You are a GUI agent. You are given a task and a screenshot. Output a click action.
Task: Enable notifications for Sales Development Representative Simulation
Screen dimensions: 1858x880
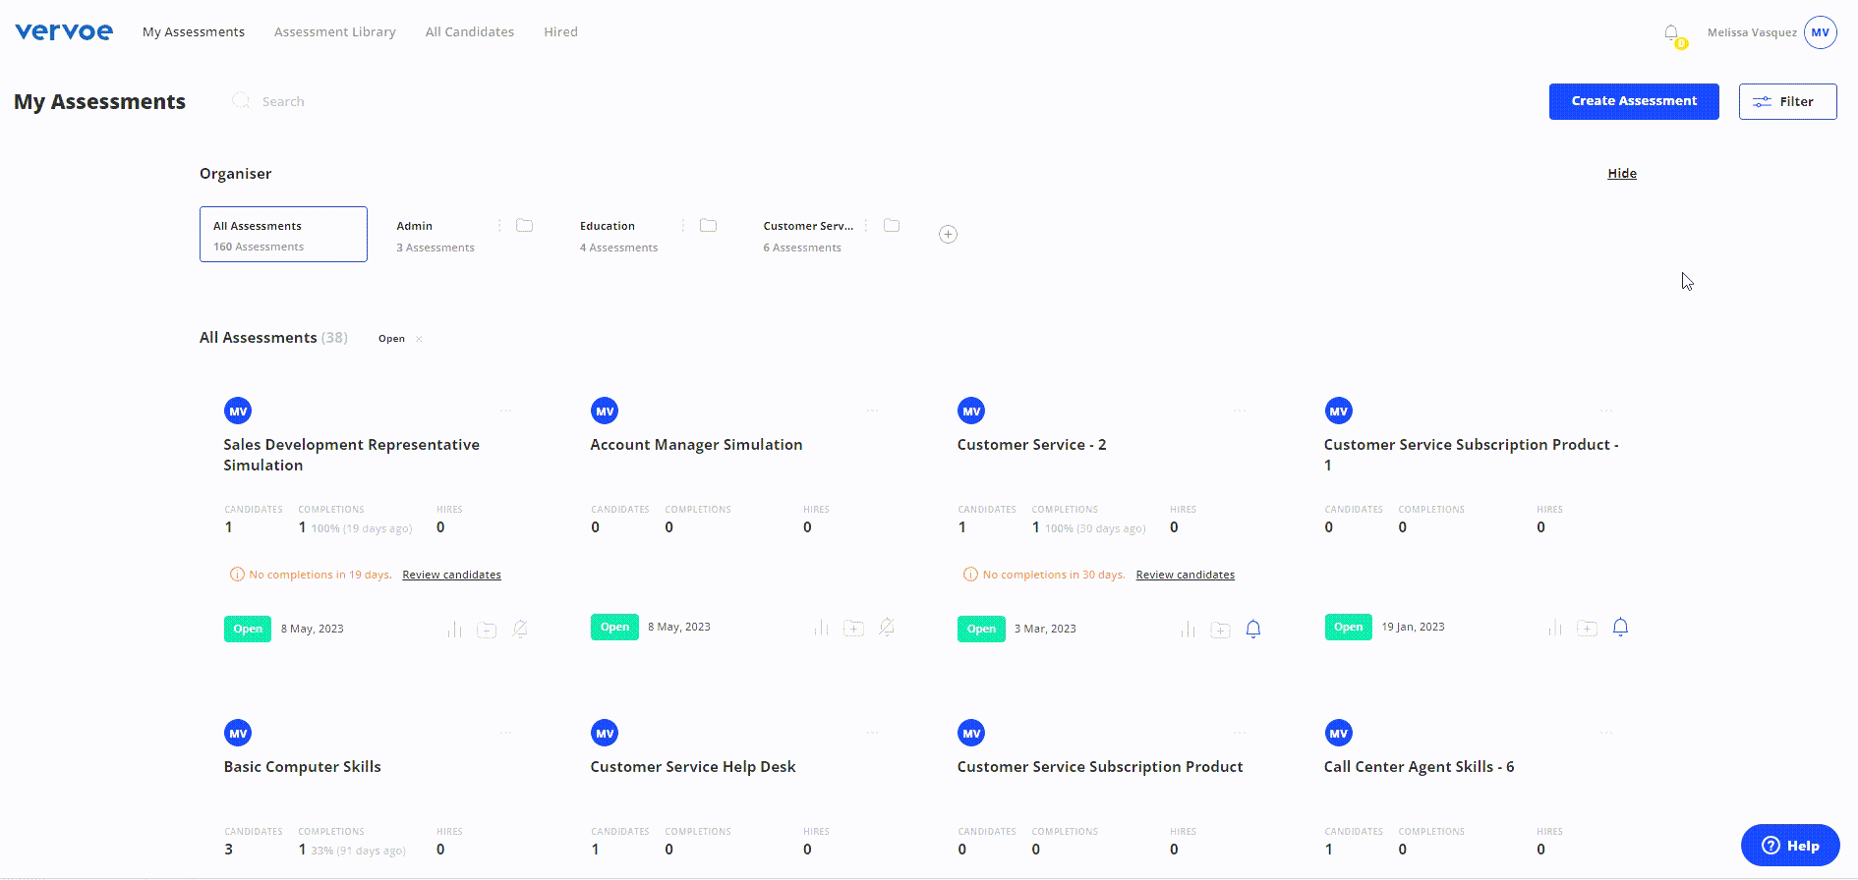[520, 630]
